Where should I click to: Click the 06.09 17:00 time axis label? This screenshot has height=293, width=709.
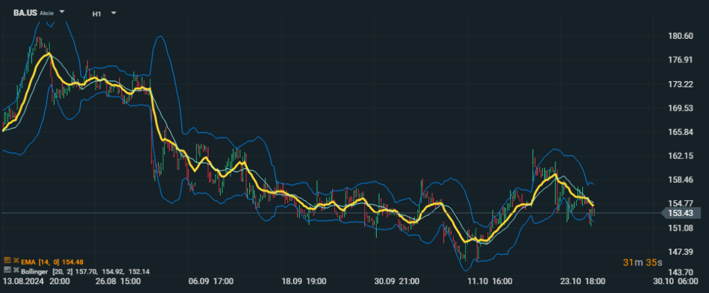click(210, 281)
